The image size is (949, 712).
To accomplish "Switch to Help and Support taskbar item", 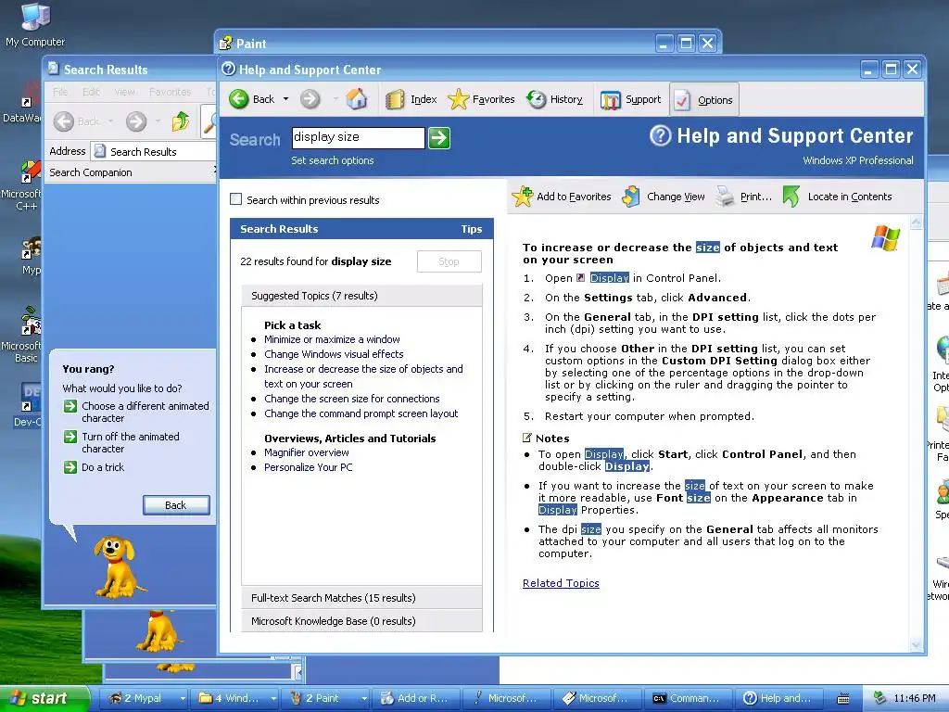I will pos(779,699).
